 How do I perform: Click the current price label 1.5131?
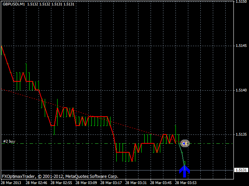241,170
